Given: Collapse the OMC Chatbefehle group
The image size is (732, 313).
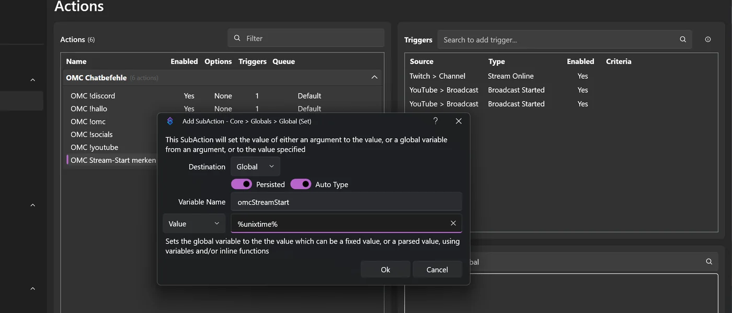Looking at the screenshot, I should coord(374,77).
